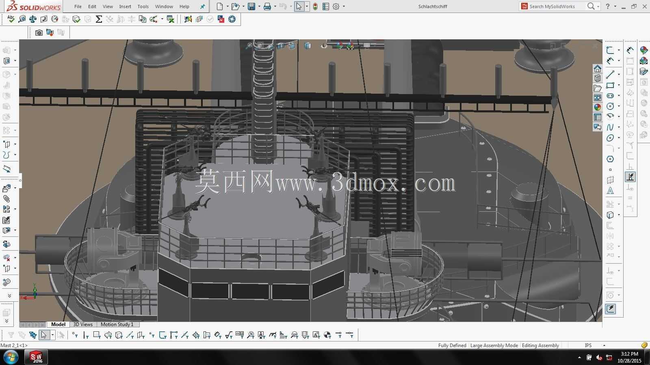650x365 pixels.
Task: Open the Edit menu
Action: pyautogui.click(x=92, y=6)
